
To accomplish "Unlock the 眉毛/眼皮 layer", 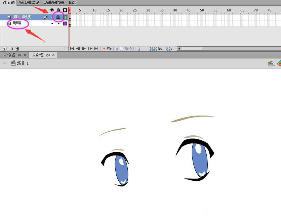I will (x=58, y=17).
